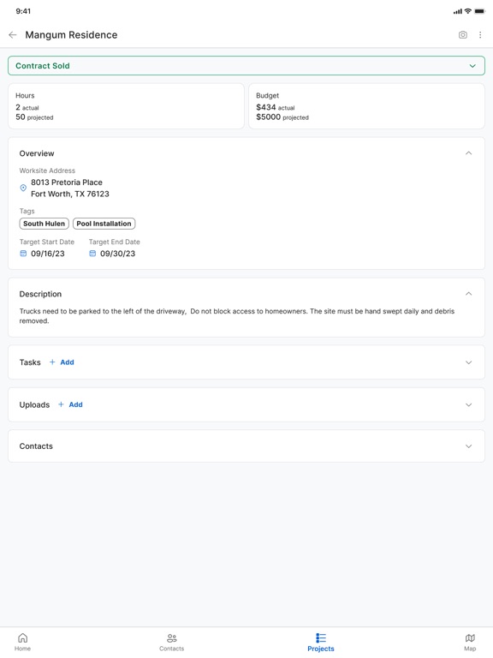Click the Contacts section header label
The height and width of the screenshot is (658, 493).
(x=36, y=446)
